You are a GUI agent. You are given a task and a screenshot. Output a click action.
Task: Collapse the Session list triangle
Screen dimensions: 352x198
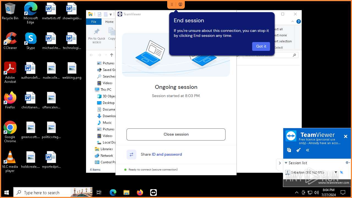tap(286, 163)
